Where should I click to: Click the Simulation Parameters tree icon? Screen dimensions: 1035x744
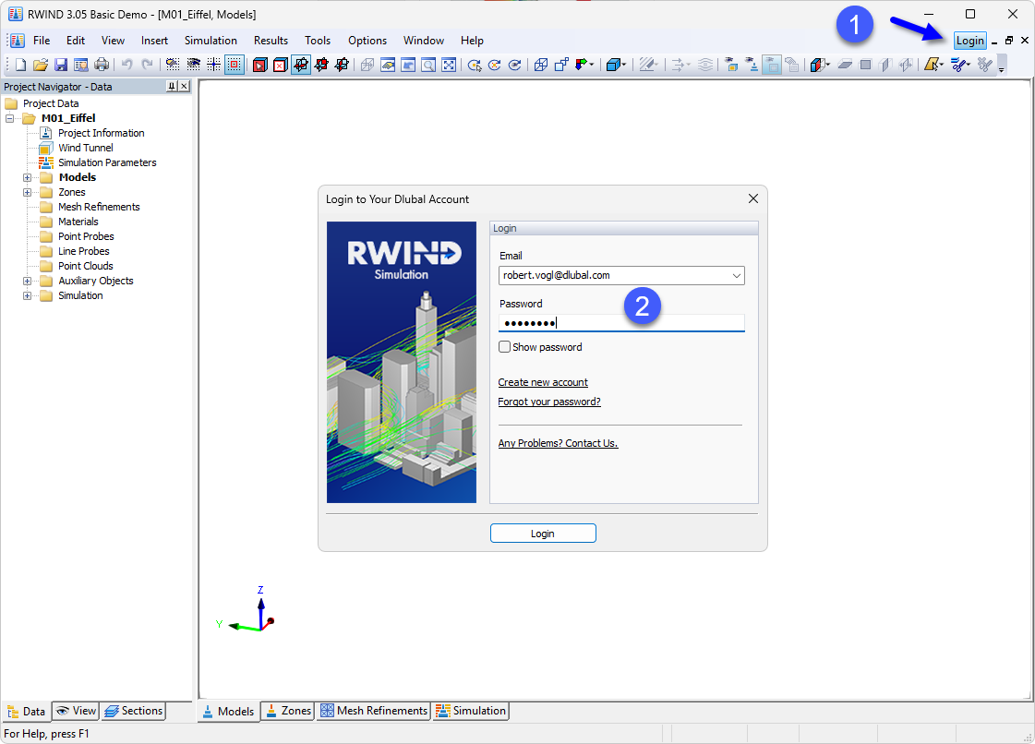(x=45, y=162)
